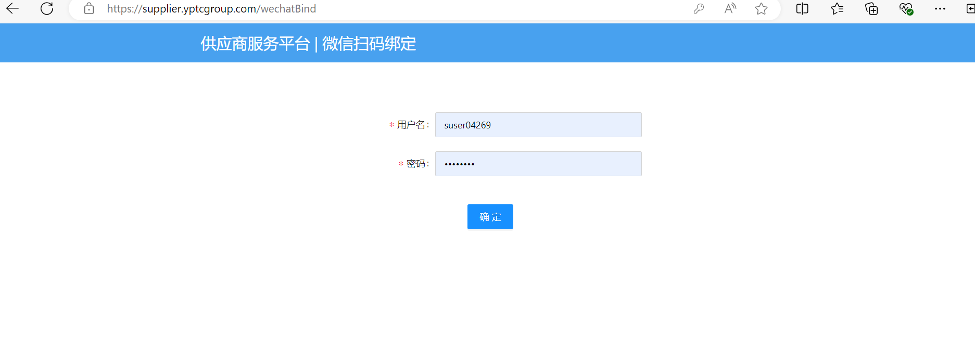View site information via the lock icon

pos(89,8)
